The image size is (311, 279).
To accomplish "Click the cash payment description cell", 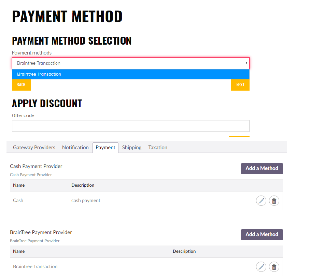I will [86, 200].
